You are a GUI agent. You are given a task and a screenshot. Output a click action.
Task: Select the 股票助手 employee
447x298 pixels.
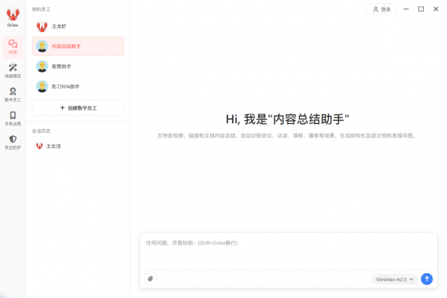coord(78,66)
